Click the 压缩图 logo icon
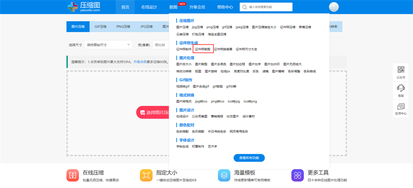Image resolution: width=413 pixels, height=188 pixels. tap(72, 7)
